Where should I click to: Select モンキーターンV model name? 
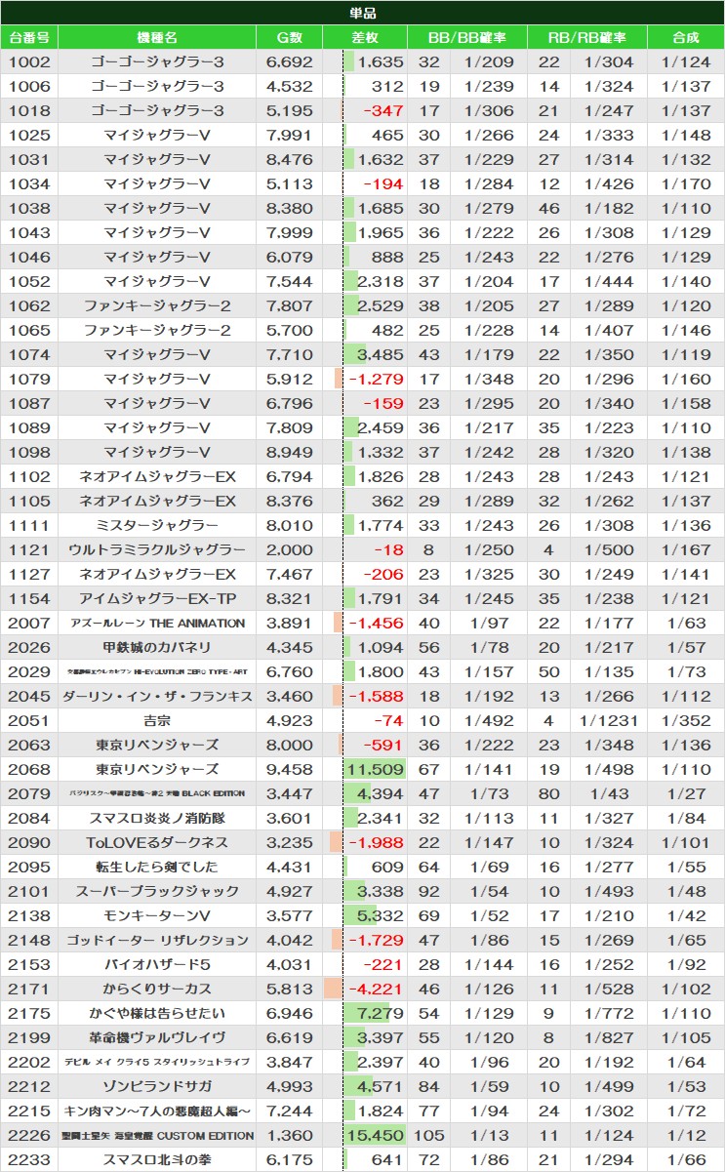(x=157, y=915)
